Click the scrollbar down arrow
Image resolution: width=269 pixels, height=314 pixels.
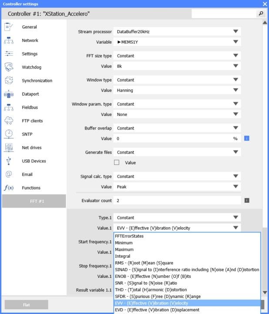(x=265, y=292)
